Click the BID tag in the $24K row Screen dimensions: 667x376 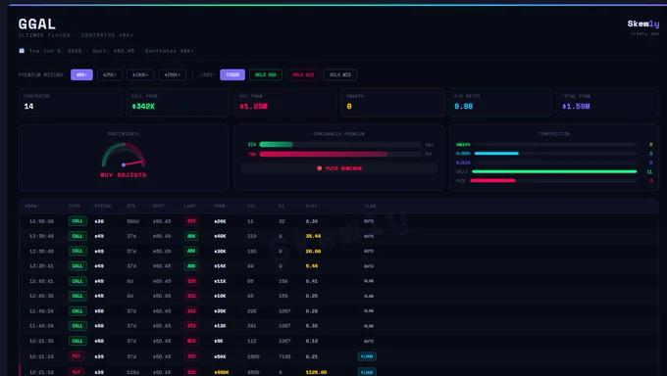coord(191,221)
